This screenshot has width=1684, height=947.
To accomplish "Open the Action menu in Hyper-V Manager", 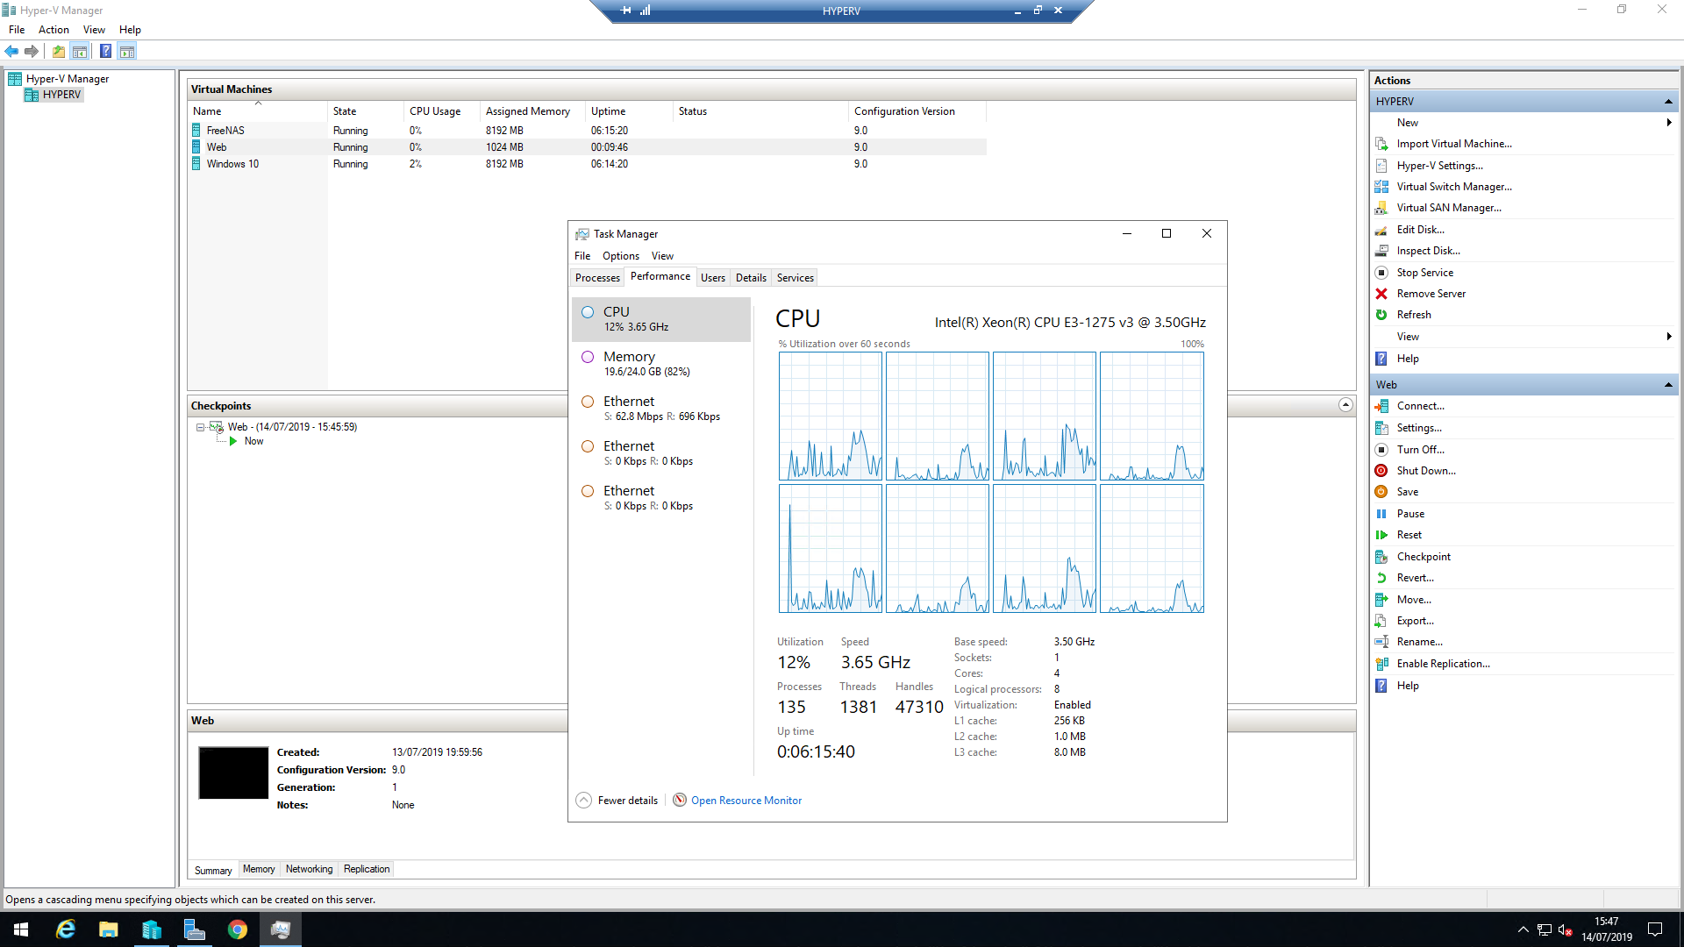I will click(54, 30).
